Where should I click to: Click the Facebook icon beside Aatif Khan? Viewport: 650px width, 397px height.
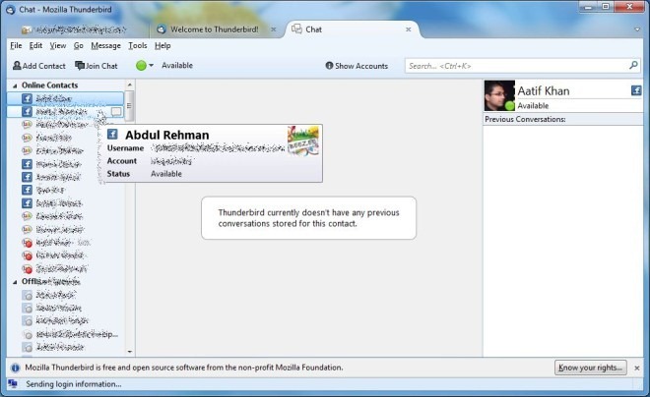point(636,90)
